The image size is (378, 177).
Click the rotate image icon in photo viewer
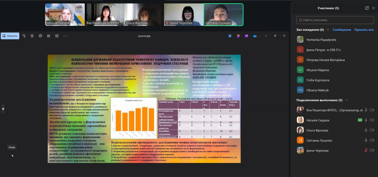(x=24, y=36)
